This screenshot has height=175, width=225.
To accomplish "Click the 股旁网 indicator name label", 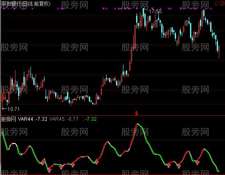I will (x=8, y=119).
